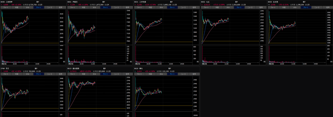Open 気配 tab in 豊田通商 8015 panel
The height and width of the screenshot is (117, 333).
tap(84, 74)
